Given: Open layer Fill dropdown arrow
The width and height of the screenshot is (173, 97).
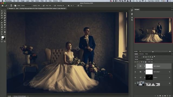Looking at the screenshot, I should coord(154,62).
